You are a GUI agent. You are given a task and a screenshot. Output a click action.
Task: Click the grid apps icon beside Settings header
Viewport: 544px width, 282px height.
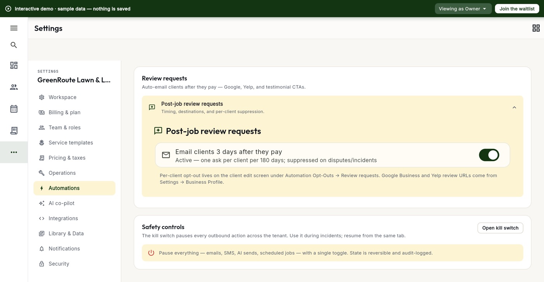[x=536, y=28]
